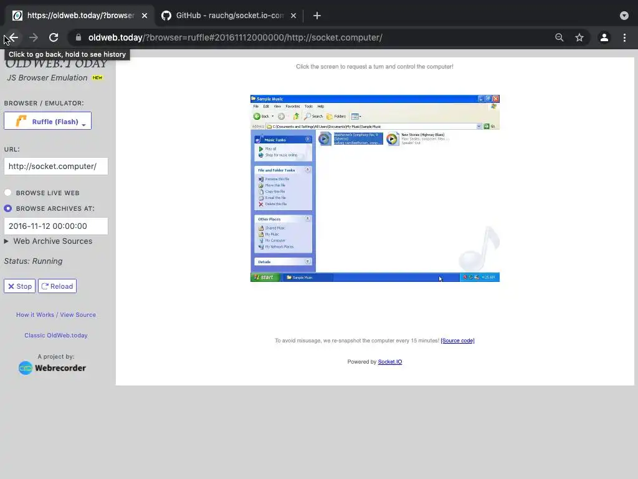Open the Back history dropdown arrow in Explorer

273,117
